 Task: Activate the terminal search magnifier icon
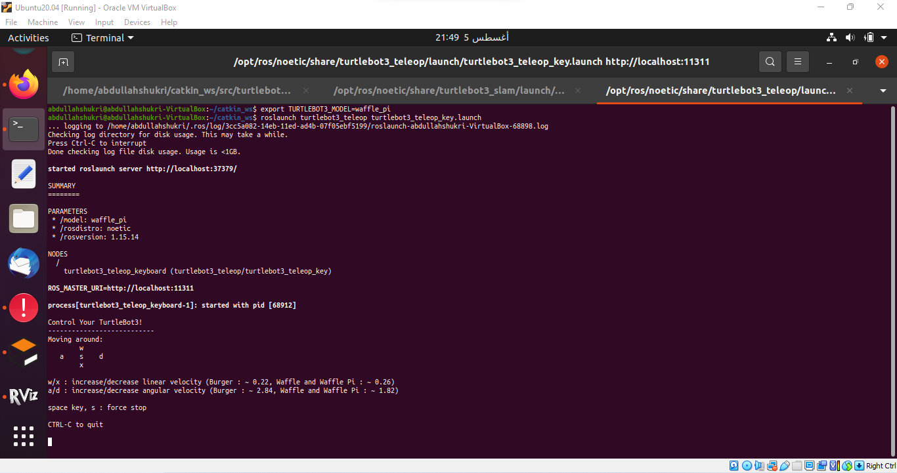[770, 61]
